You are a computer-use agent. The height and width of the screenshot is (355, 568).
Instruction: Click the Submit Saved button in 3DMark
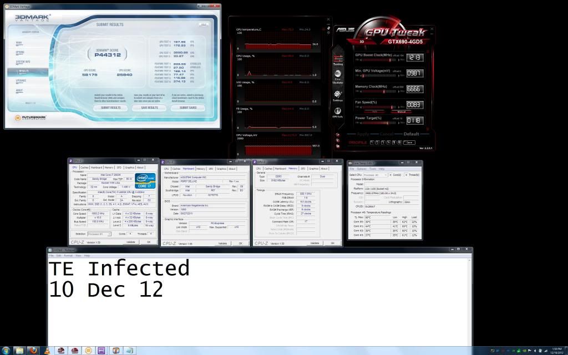pyautogui.click(x=188, y=108)
